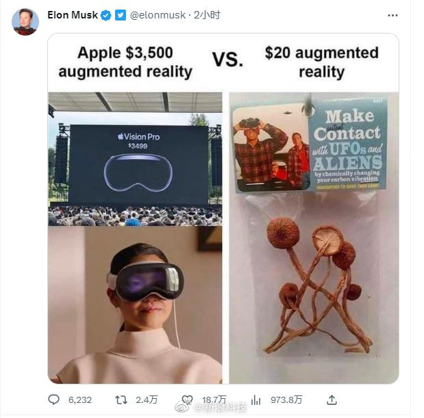Click the 18.7万 likes count
This screenshot has height=418, width=424.
(x=214, y=400)
